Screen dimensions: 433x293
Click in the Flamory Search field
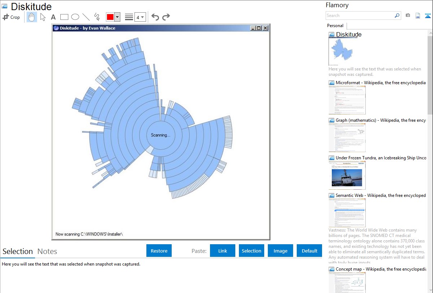coord(360,16)
